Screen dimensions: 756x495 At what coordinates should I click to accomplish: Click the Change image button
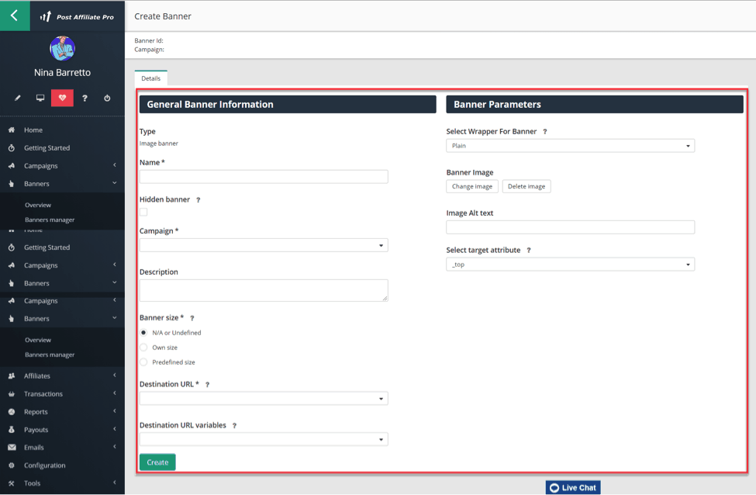(x=472, y=186)
